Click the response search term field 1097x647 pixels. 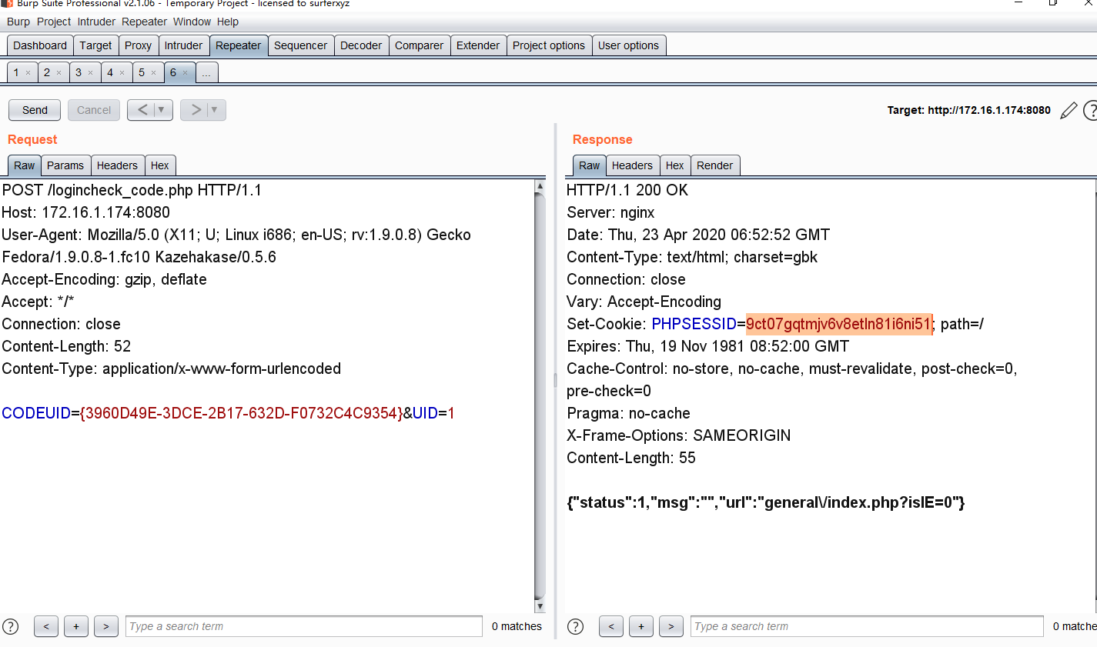[x=867, y=626]
